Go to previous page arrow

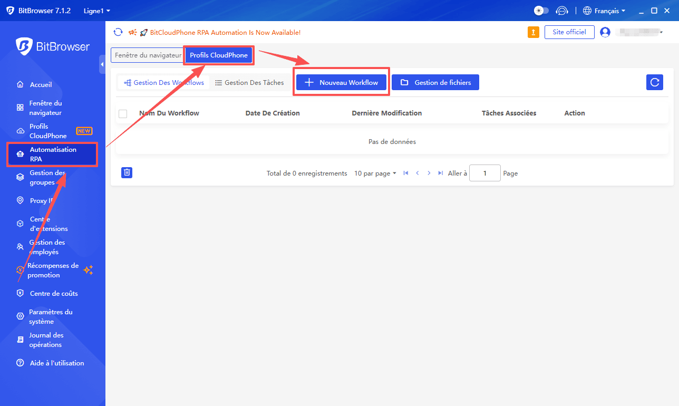[x=418, y=173]
